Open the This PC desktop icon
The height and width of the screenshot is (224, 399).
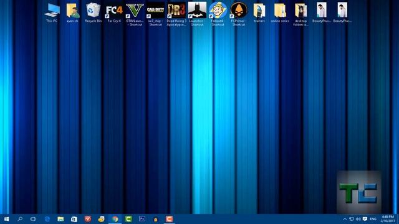[x=52, y=12]
